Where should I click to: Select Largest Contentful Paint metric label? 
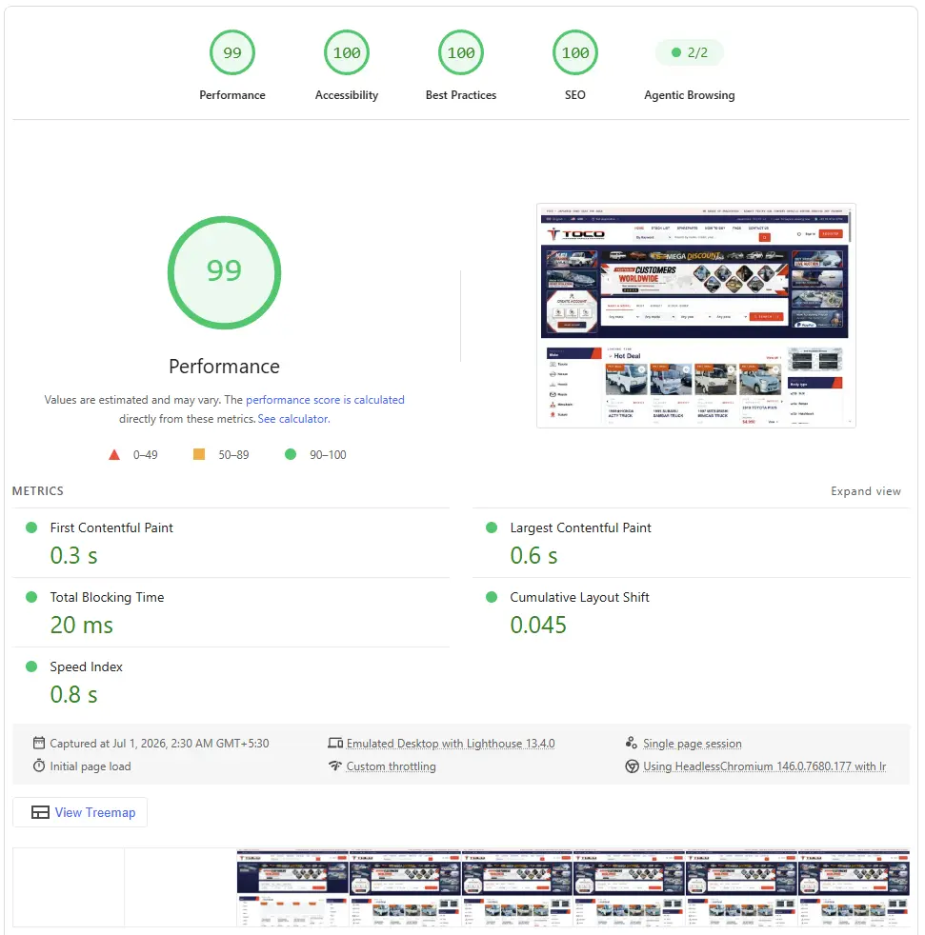point(581,527)
